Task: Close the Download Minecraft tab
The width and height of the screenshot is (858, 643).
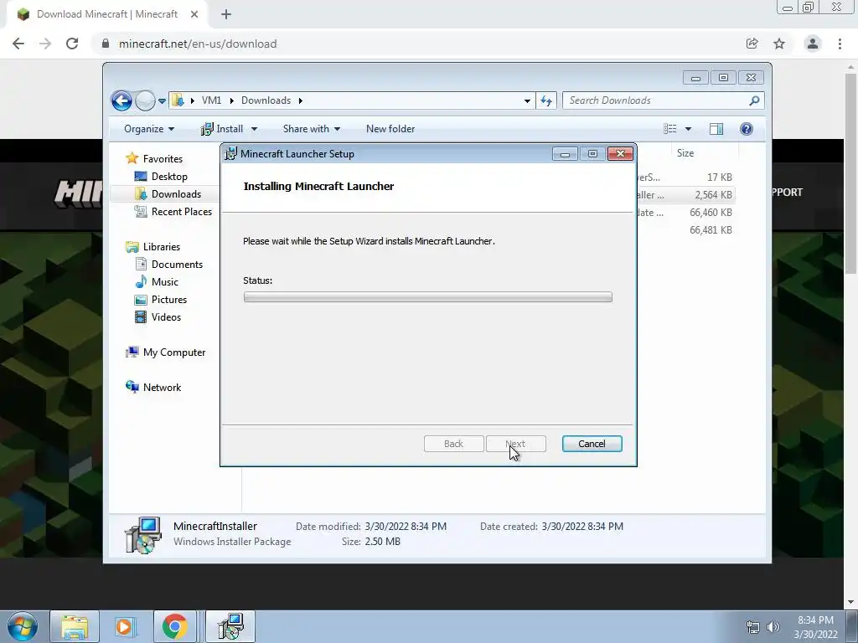Action: point(194,15)
